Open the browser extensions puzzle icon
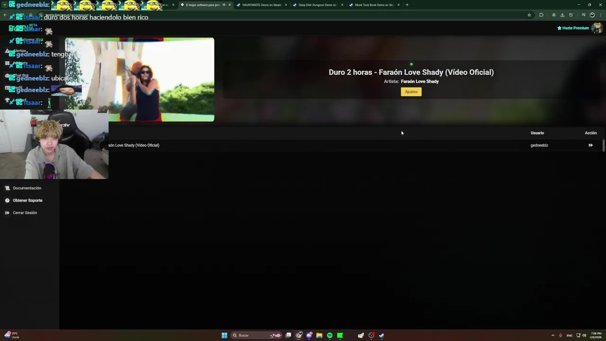 click(541, 15)
